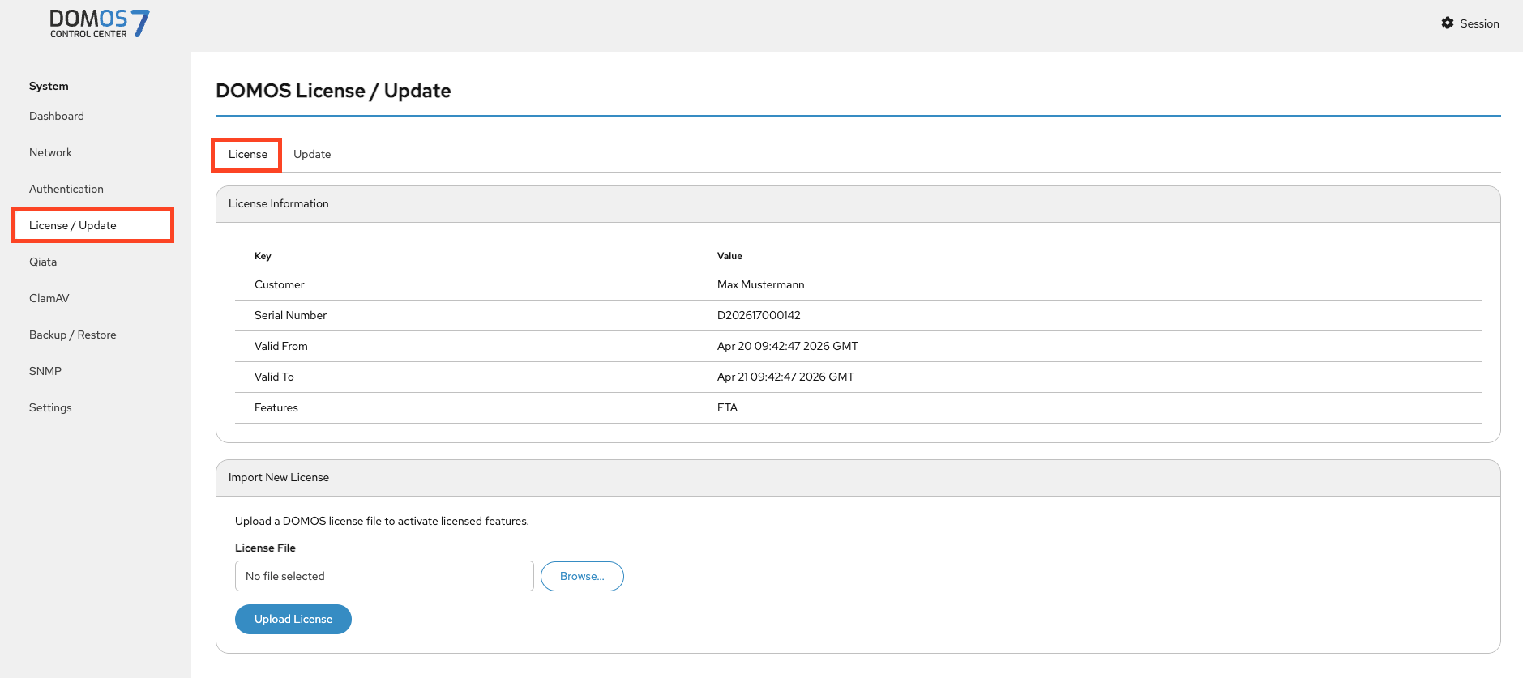Screen dimensions: 1523x678
Task: Click the License File label
Action: click(x=265, y=548)
